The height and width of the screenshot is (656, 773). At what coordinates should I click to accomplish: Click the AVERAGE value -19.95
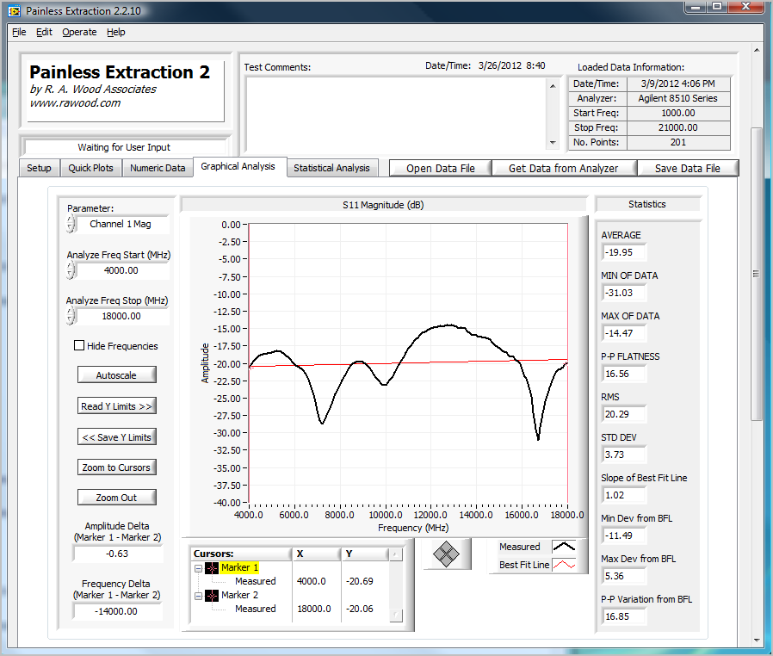[624, 252]
